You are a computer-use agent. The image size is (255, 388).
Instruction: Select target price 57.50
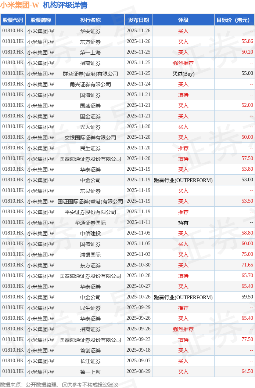pyautogui.click(x=247, y=158)
